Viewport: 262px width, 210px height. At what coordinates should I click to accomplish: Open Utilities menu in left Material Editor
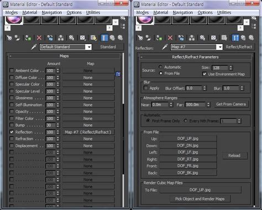point(93,12)
